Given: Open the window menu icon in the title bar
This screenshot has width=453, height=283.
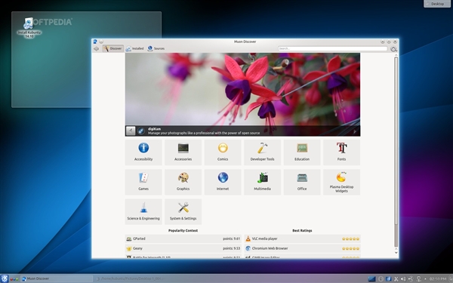Looking at the screenshot, I should point(95,42).
